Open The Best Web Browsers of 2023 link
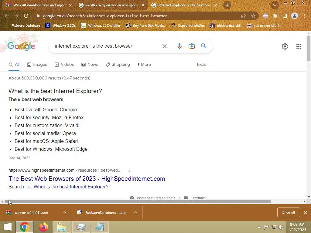The image size is (311, 233). pyautogui.click(x=87, y=178)
